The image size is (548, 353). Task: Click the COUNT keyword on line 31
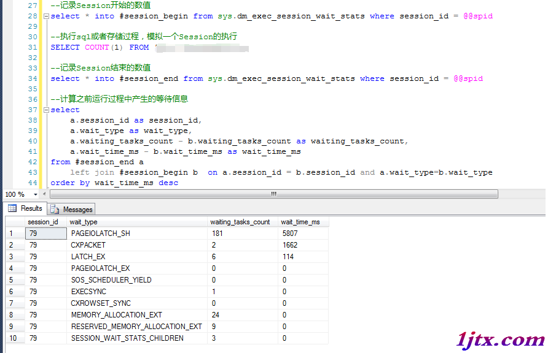pyautogui.click(x=97, y=47)
